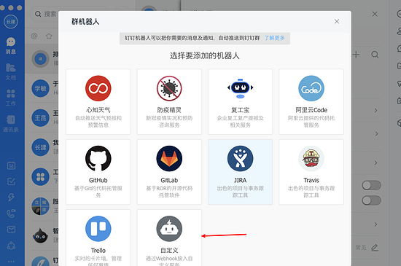Choose the 自定义 custom webhook robot
The height and width of the screenshot is (266, 401).
169,238
